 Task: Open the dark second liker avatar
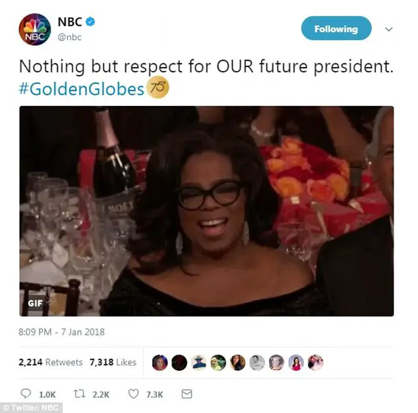[179, 362]
